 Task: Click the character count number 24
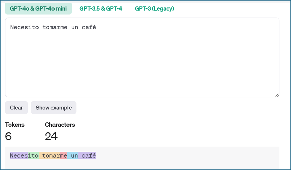[x=51, y=136]
